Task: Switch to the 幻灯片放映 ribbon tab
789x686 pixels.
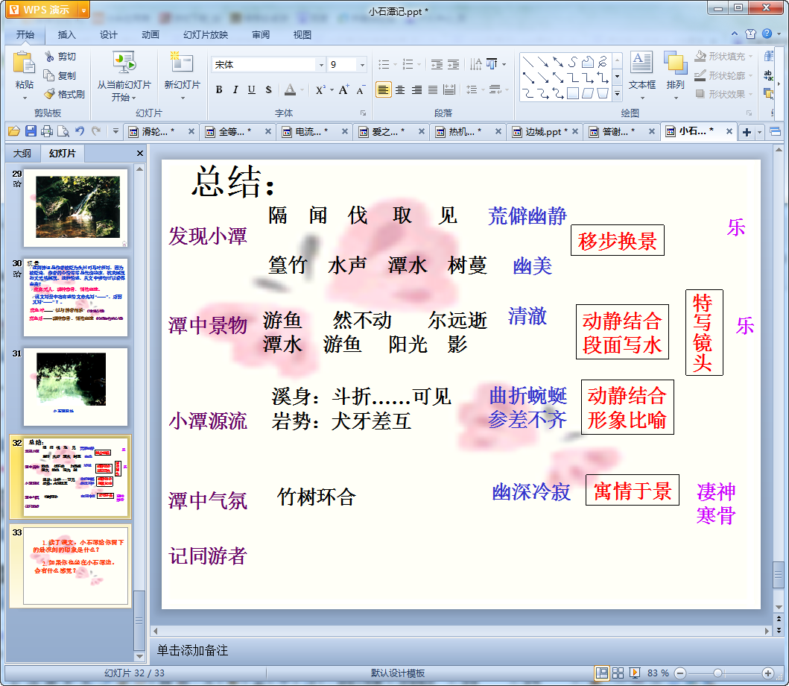Action: coord(206,35)
